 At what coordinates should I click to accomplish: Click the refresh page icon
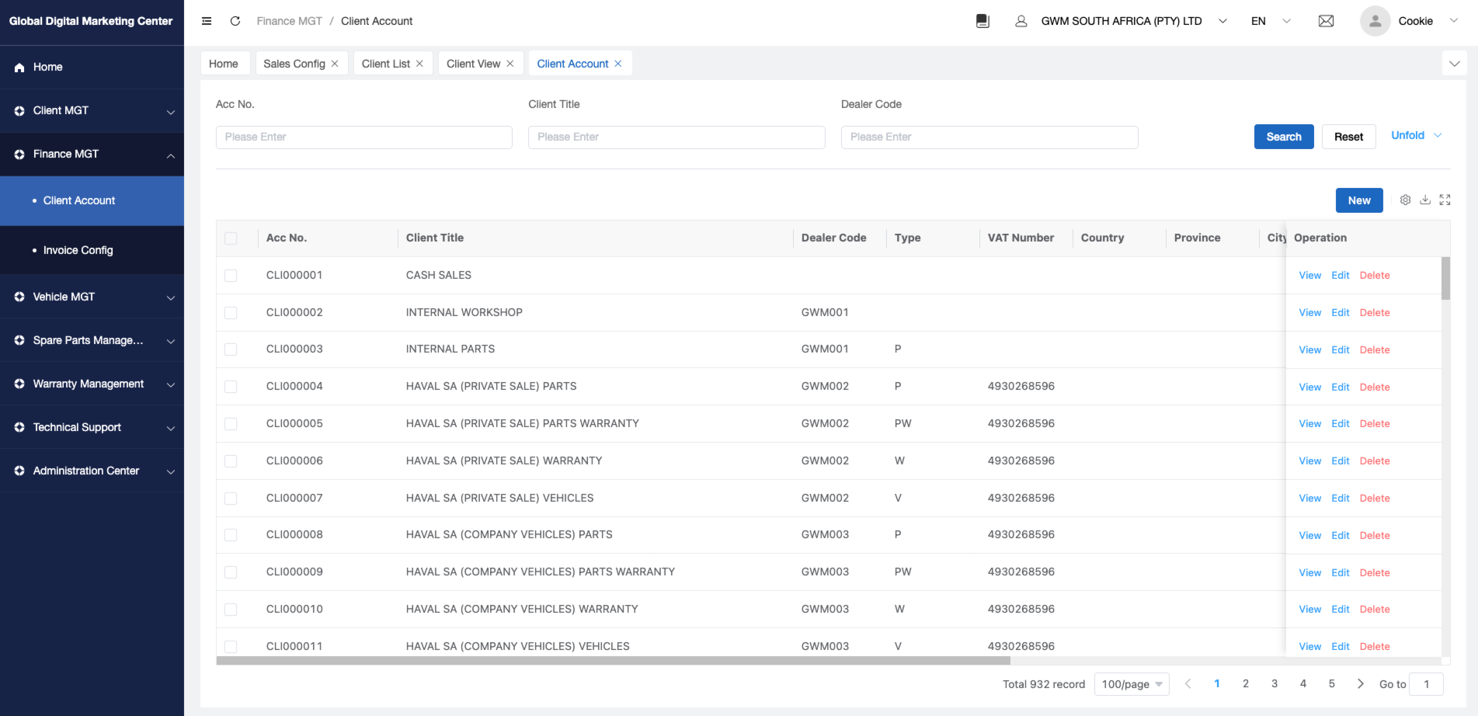[x=235, y=21]
